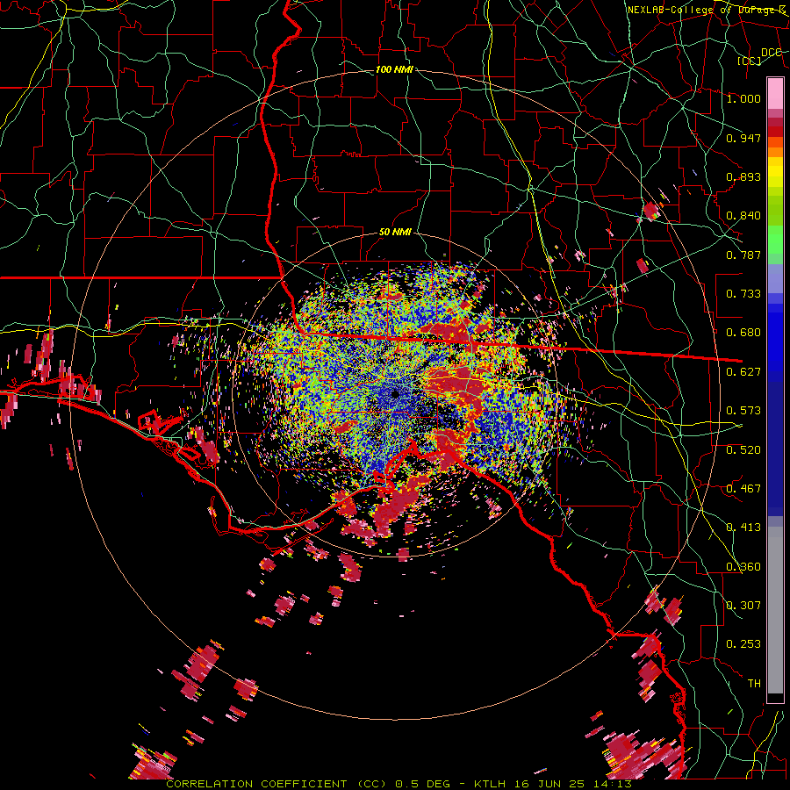Click the 0.947 scale value

[x=743, y=138]
